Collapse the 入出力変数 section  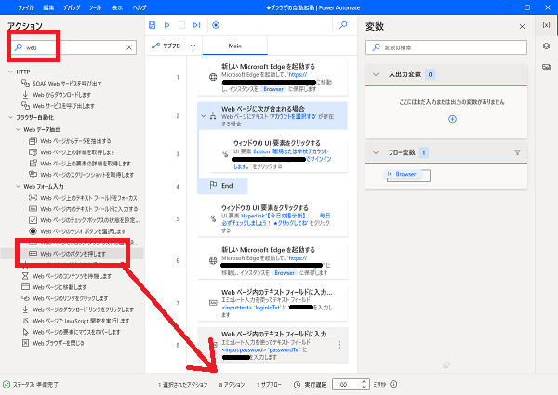point(376,74)
